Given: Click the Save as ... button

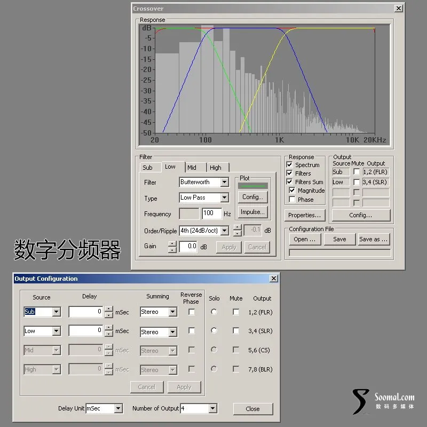Looking at the screenshot, I should click(374, 239).
